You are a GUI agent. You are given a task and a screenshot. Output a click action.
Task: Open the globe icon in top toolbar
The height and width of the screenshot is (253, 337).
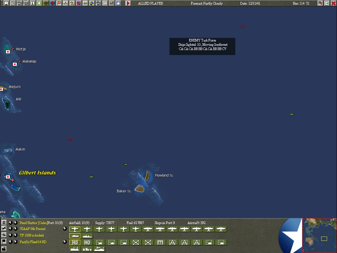pos(92,3)
